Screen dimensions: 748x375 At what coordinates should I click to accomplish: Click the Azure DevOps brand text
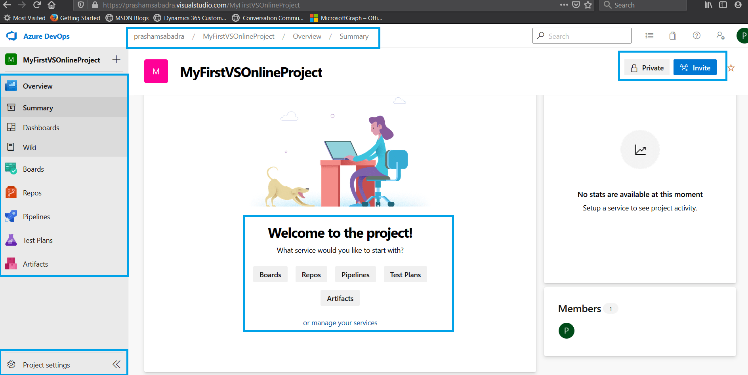pos(46,36)
